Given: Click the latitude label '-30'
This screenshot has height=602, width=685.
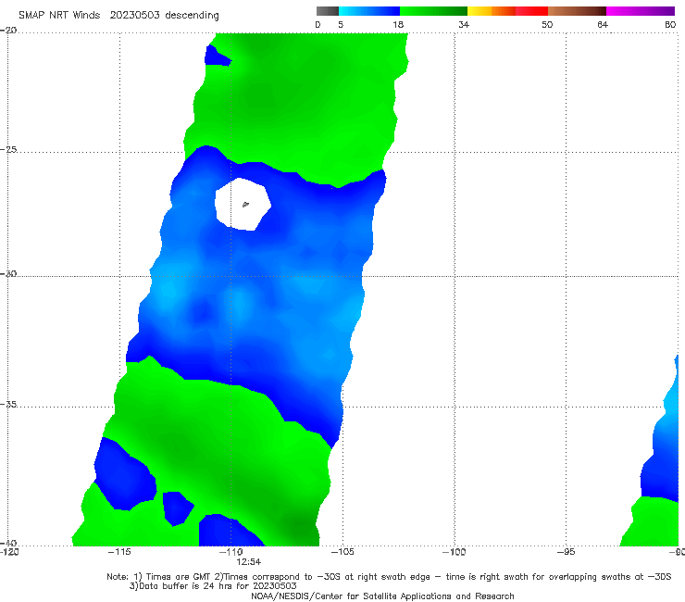Looking at the screenshot, I should coord(8,273).
